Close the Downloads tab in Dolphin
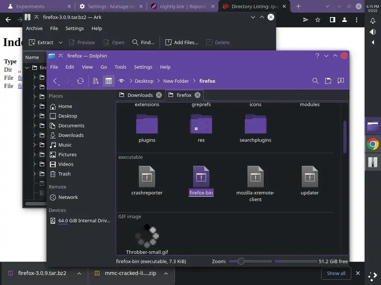The width and height of the screenshot is (381, 285). [159, 95]
